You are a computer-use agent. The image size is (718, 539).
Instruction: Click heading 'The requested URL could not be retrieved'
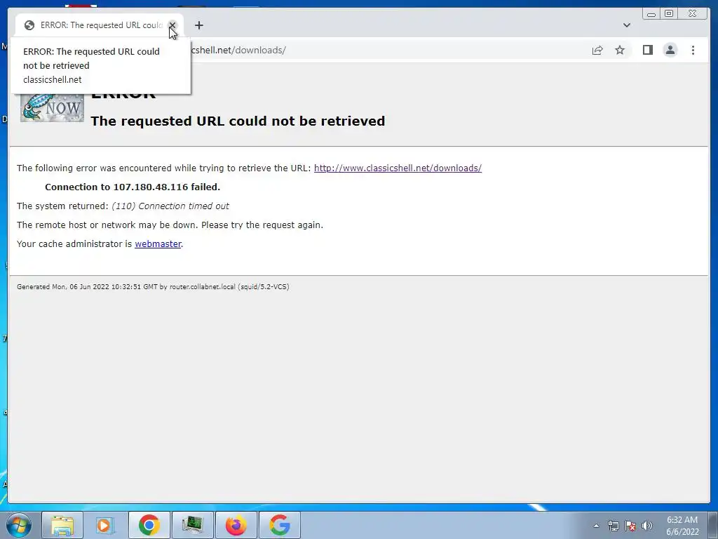pos(238,121)
